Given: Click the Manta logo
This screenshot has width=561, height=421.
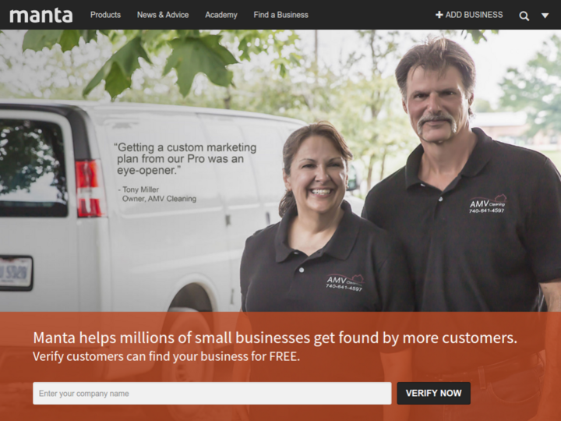Looking at the screenshot, I should [x=41, y=15].
